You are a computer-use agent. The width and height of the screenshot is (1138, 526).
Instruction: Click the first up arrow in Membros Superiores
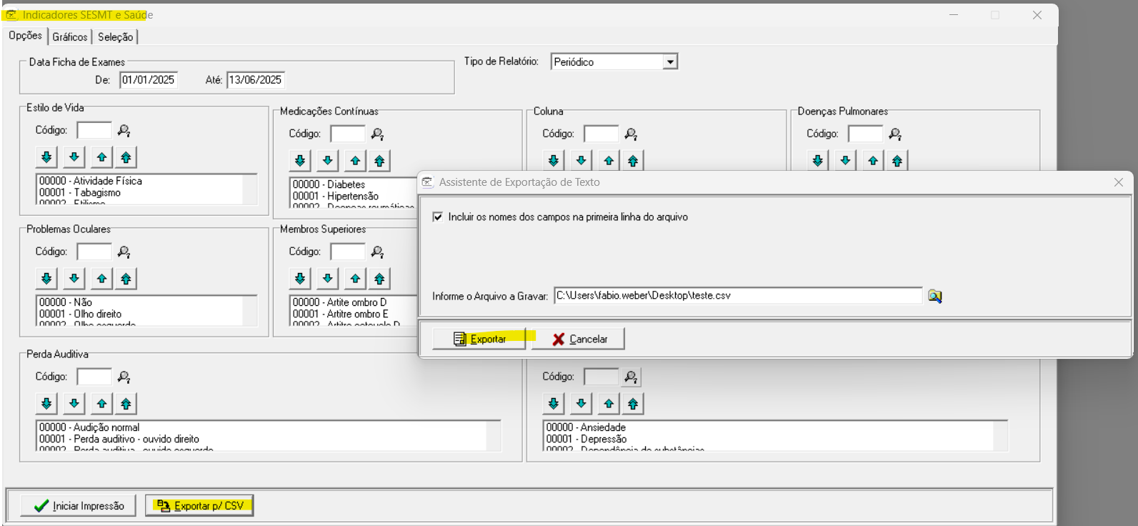tap(355, 279)
